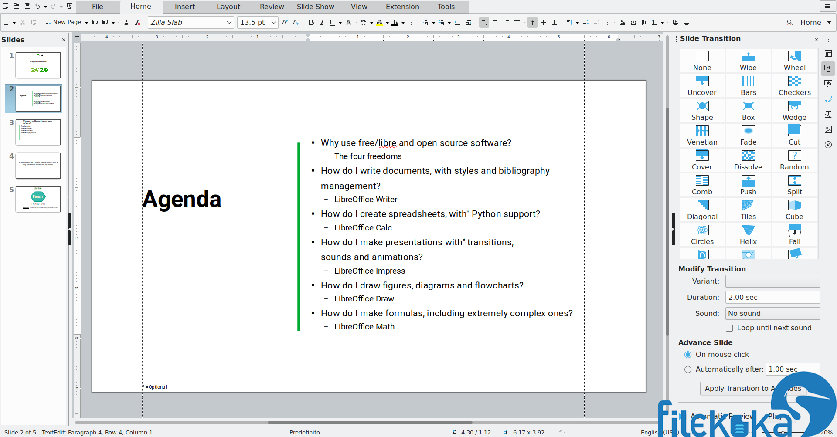
Task: Click Align Top vertical icon
Action: point(532,22)
